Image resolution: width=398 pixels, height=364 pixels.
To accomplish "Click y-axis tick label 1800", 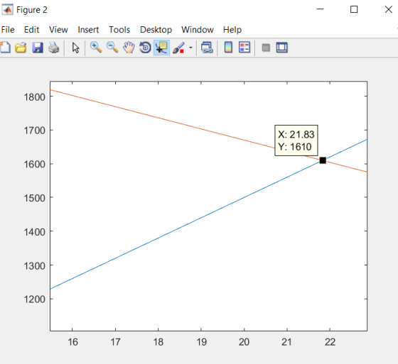I will tap(35, 97).
